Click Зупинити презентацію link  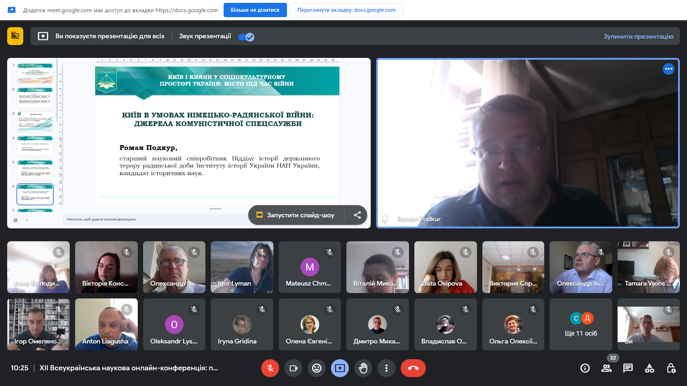[x=638, y=36]
